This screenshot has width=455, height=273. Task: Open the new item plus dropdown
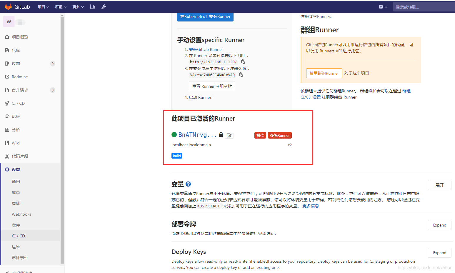pos(383,7)
